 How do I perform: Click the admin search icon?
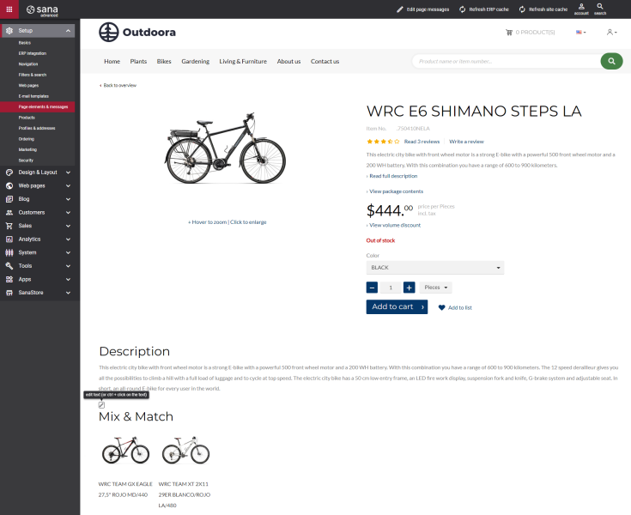click(600, 6)
